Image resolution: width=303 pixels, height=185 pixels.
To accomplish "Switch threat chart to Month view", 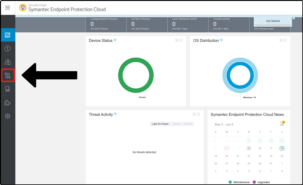I will (x=188, y=124).
